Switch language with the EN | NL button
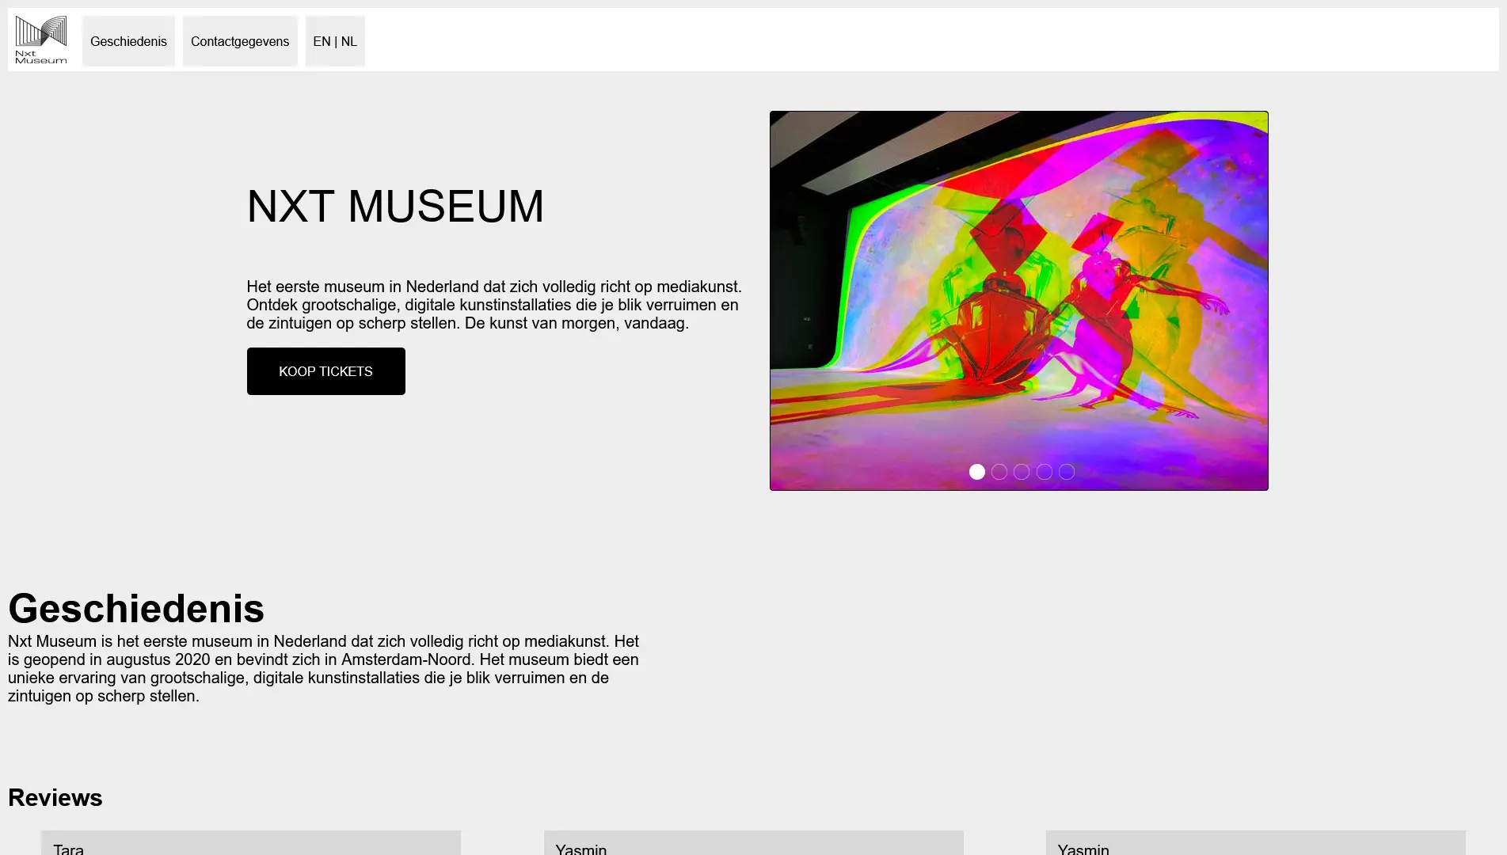The image size is (1507, 855). 335,41
